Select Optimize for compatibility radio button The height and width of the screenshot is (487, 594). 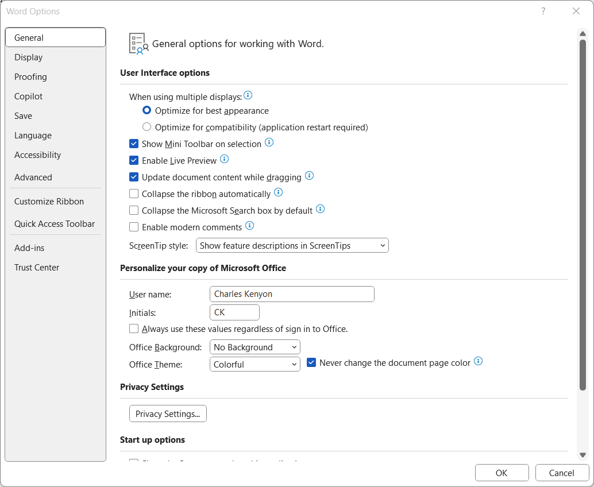(147, 127)
